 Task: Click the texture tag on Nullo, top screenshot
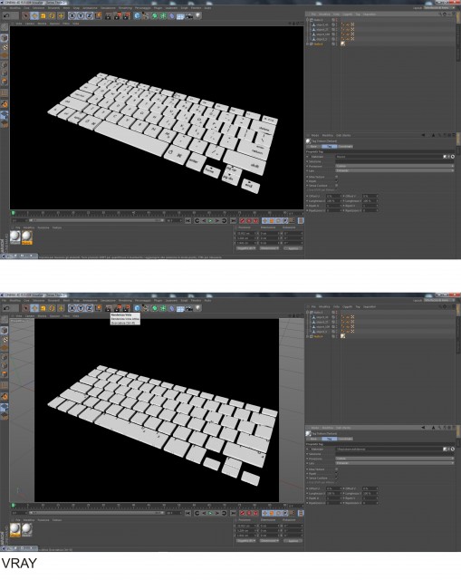tap(342, 43)
